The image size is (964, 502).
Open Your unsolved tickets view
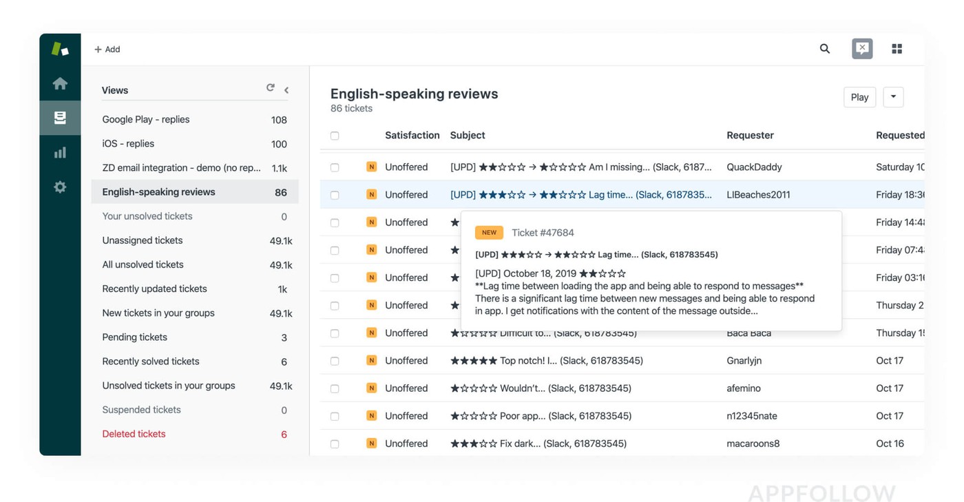[195, 216]
